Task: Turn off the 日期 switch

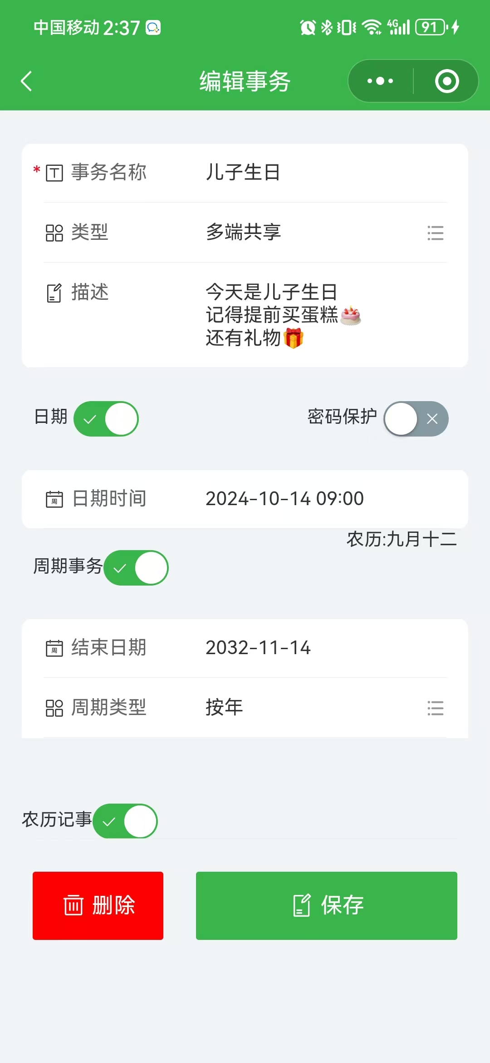Action: 106,419
